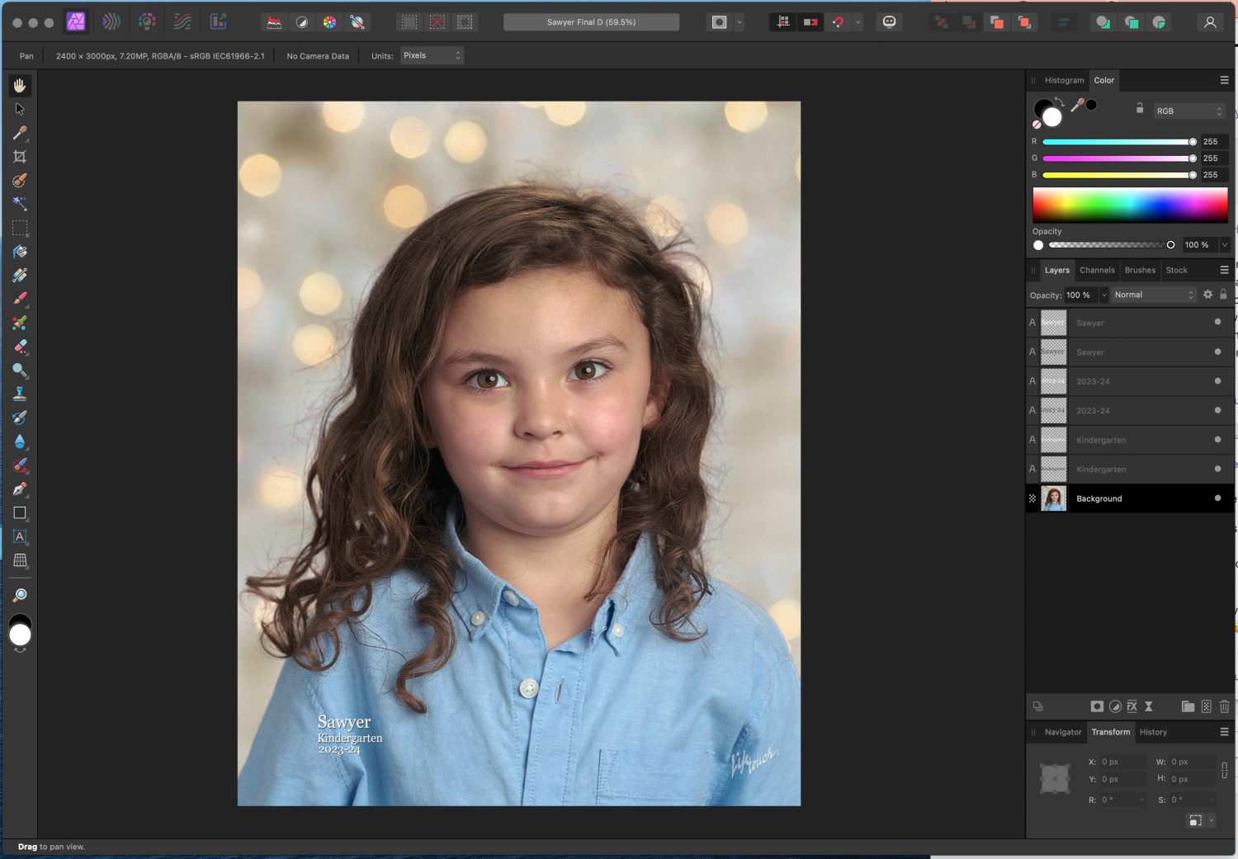Toggle the layer lock in Layers panel

click(1223, 295)
